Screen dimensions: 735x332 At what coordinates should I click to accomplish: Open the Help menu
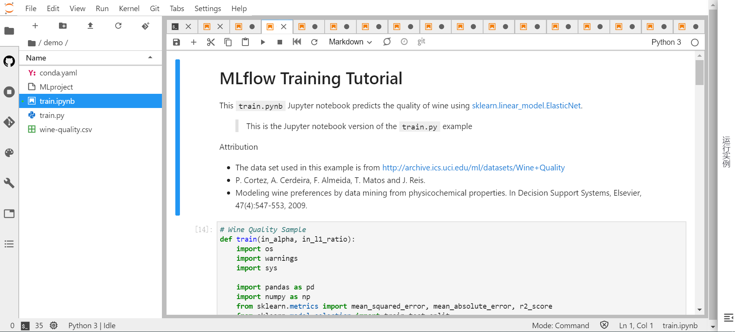pos(239,8)
